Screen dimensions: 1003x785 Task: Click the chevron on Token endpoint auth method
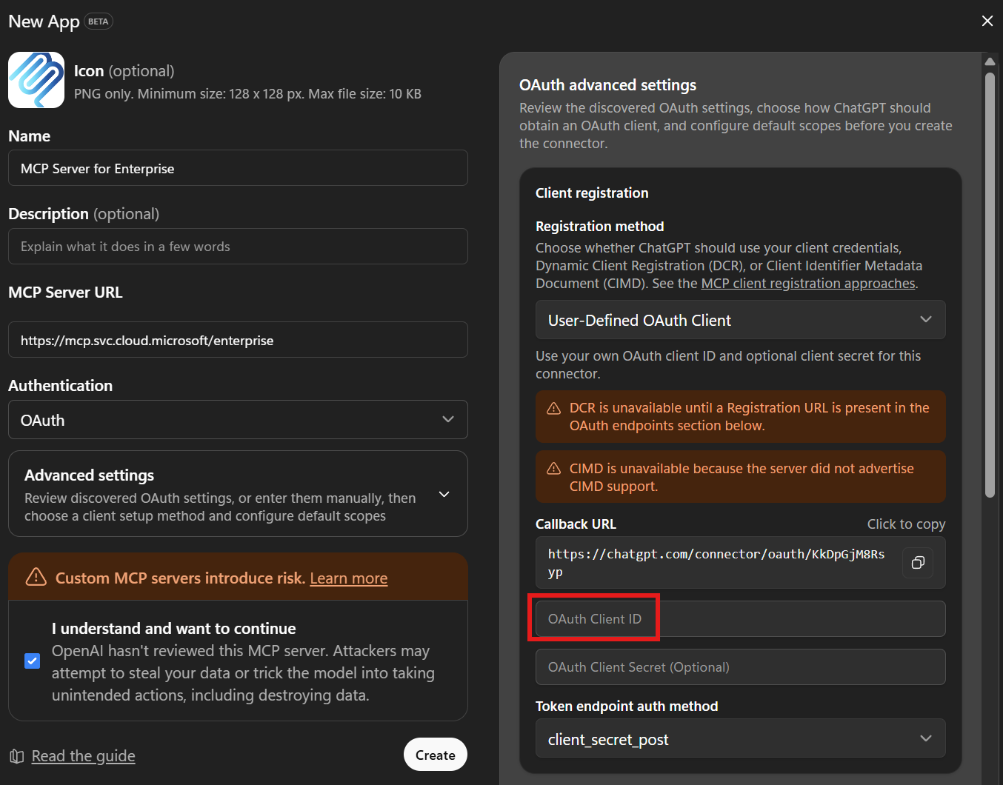click(x=925, y=738)
